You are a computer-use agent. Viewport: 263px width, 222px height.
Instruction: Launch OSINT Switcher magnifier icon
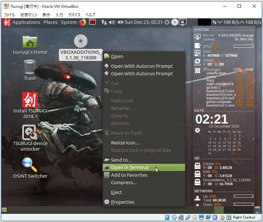point(30,165)
